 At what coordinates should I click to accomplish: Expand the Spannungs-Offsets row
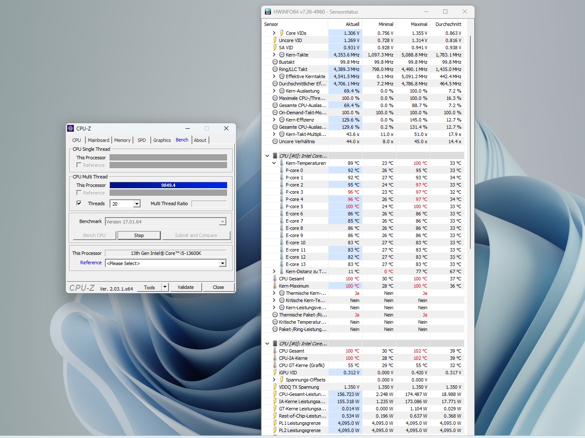point(274,379)
